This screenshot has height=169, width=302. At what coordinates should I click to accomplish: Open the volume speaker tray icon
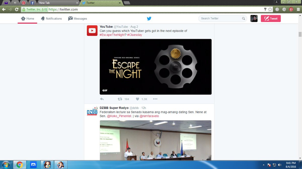click(x=280, y=165)
